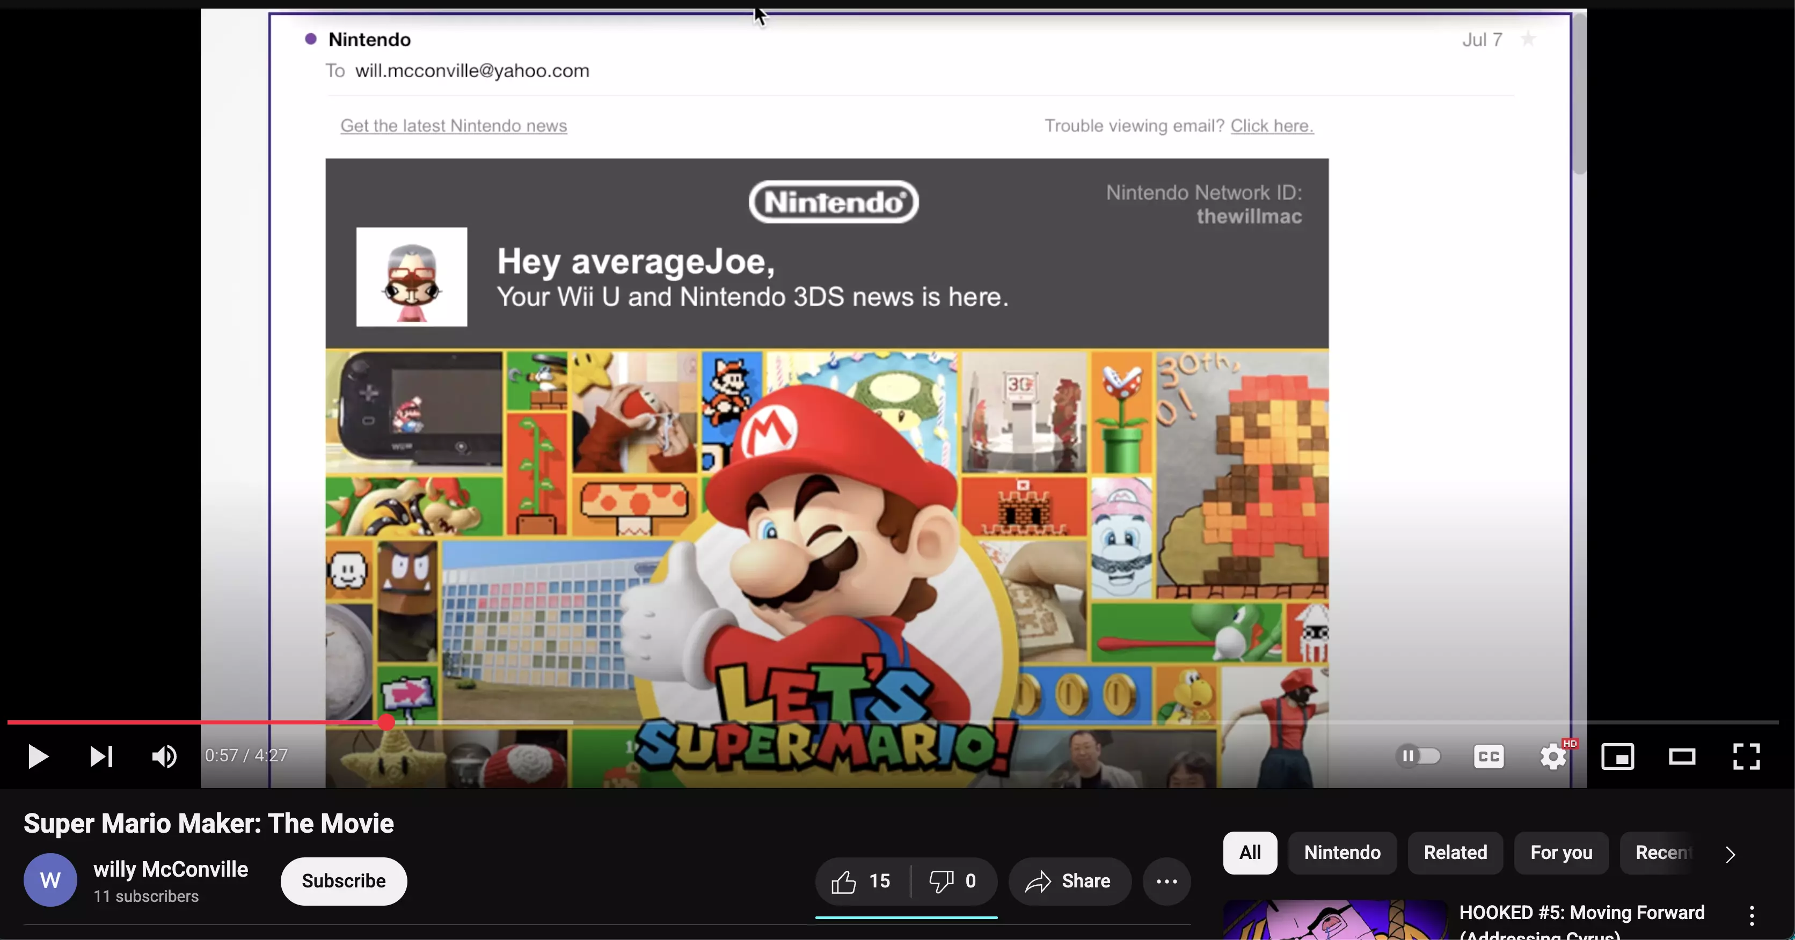Select the Nintendo filter chip

point(1342,853)
